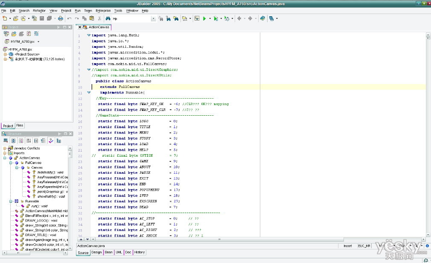
Task: Click the New file icon in the toolbar
Action: (x=5, y=18)
